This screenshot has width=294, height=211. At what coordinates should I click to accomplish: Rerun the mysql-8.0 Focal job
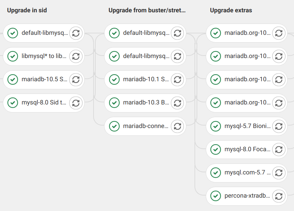[278, 149]
